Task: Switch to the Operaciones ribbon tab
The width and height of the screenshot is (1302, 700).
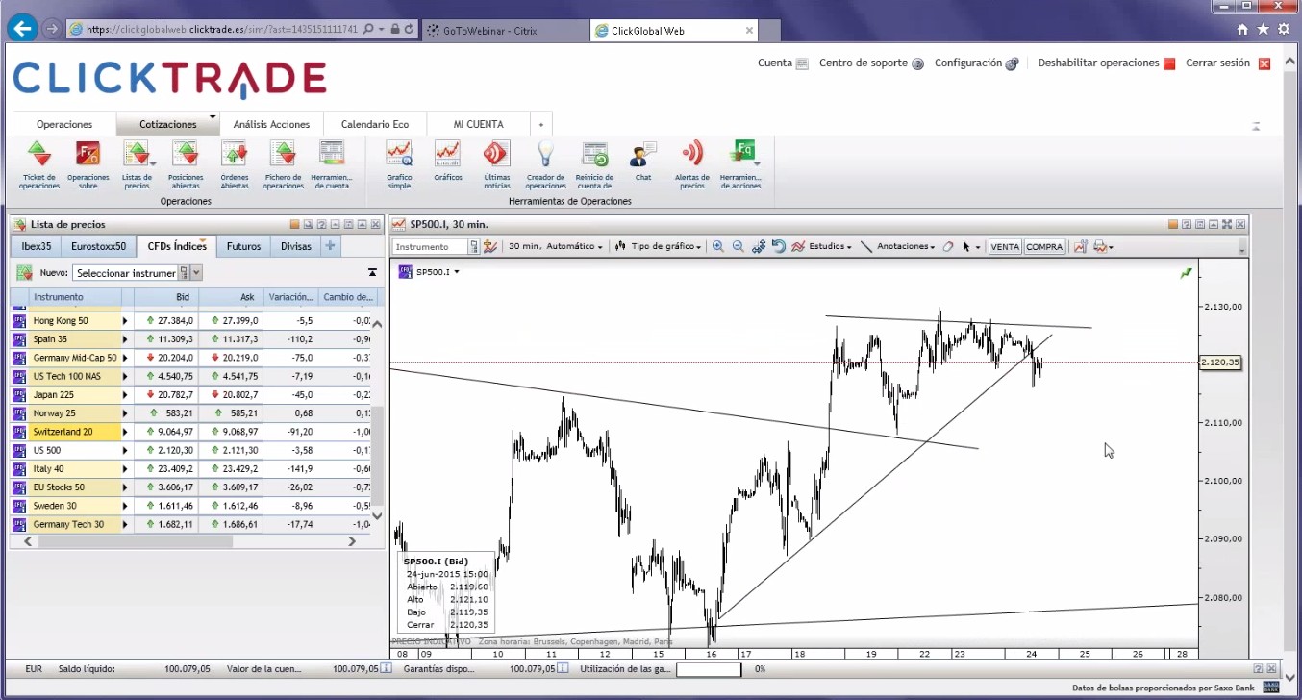Action: [x=64, y=124]
